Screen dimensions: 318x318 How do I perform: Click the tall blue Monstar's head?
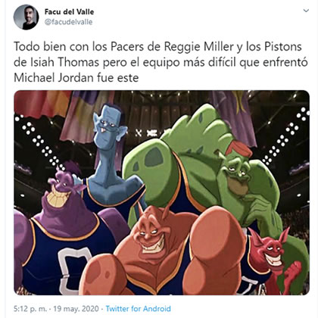tap(108, 125)
